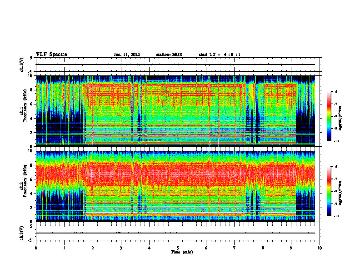Click the time axis tick label "3"
Image resolution: width=360 pixels, height=278 pixels.
point(121,248)
